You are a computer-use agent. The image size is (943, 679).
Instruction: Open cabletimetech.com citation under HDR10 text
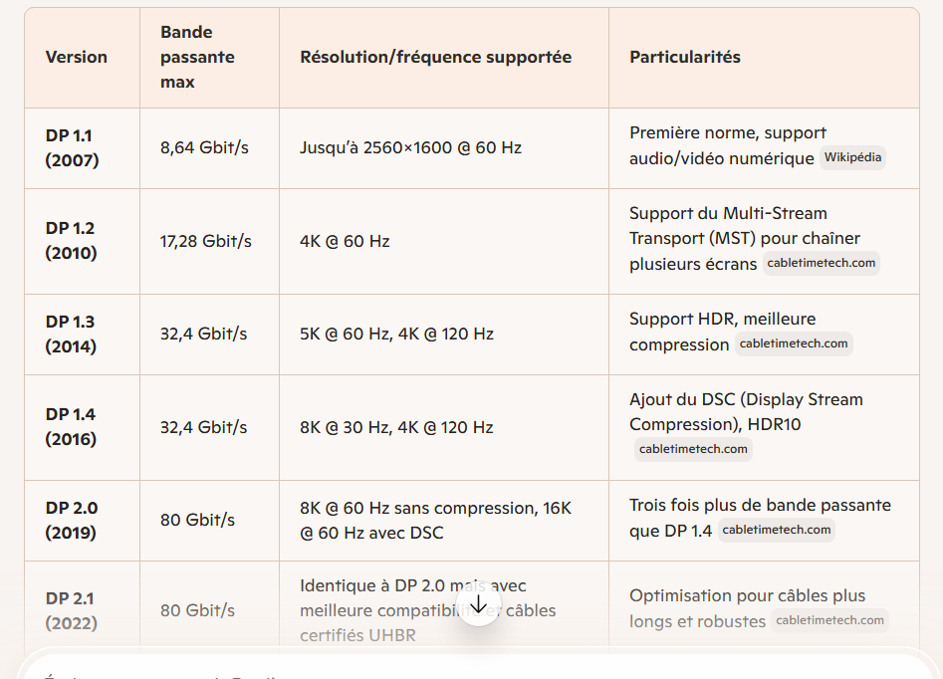[693, 449]
